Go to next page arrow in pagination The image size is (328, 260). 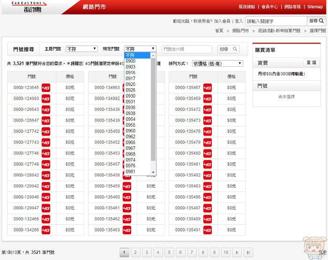(x=238, y=252)
